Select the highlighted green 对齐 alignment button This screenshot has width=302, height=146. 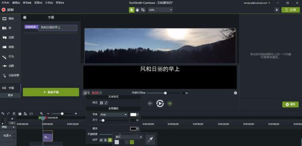[110, 140]
